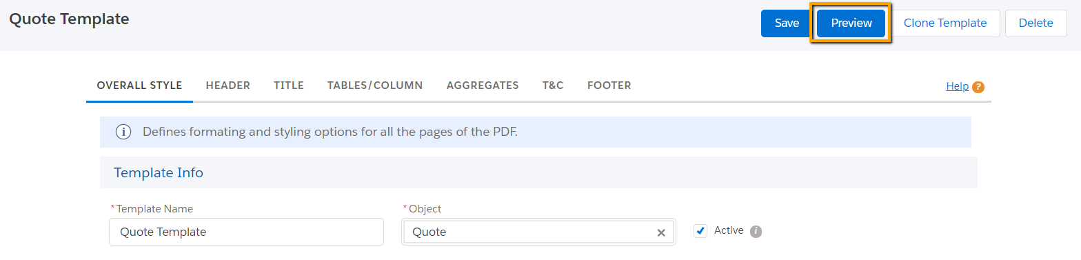Image resolution: width=1081 pixels, height=260 pixels.
Task: Click the info icon beside Active
Action: (756, 231)
